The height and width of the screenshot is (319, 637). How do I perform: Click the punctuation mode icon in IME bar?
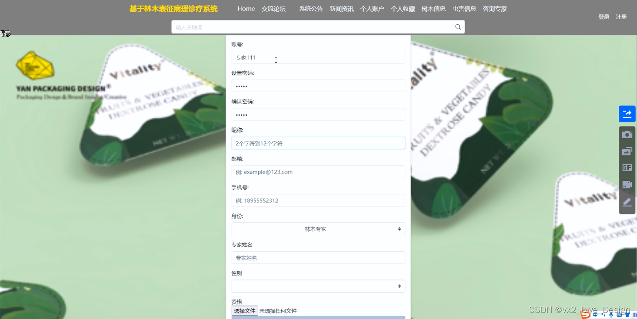[603, 315]
